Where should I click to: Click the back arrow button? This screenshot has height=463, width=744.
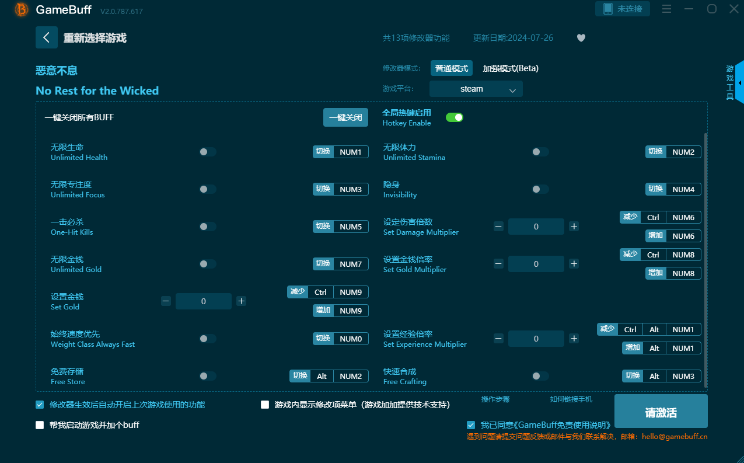47,37
